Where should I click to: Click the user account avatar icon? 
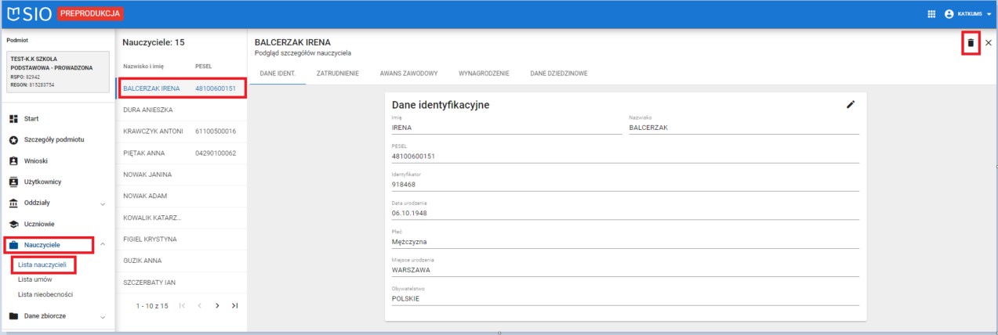pos(949,13)
